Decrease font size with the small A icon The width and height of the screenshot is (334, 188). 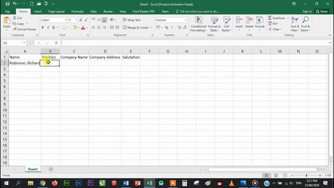pyautogui.click(x=86, y=20)
